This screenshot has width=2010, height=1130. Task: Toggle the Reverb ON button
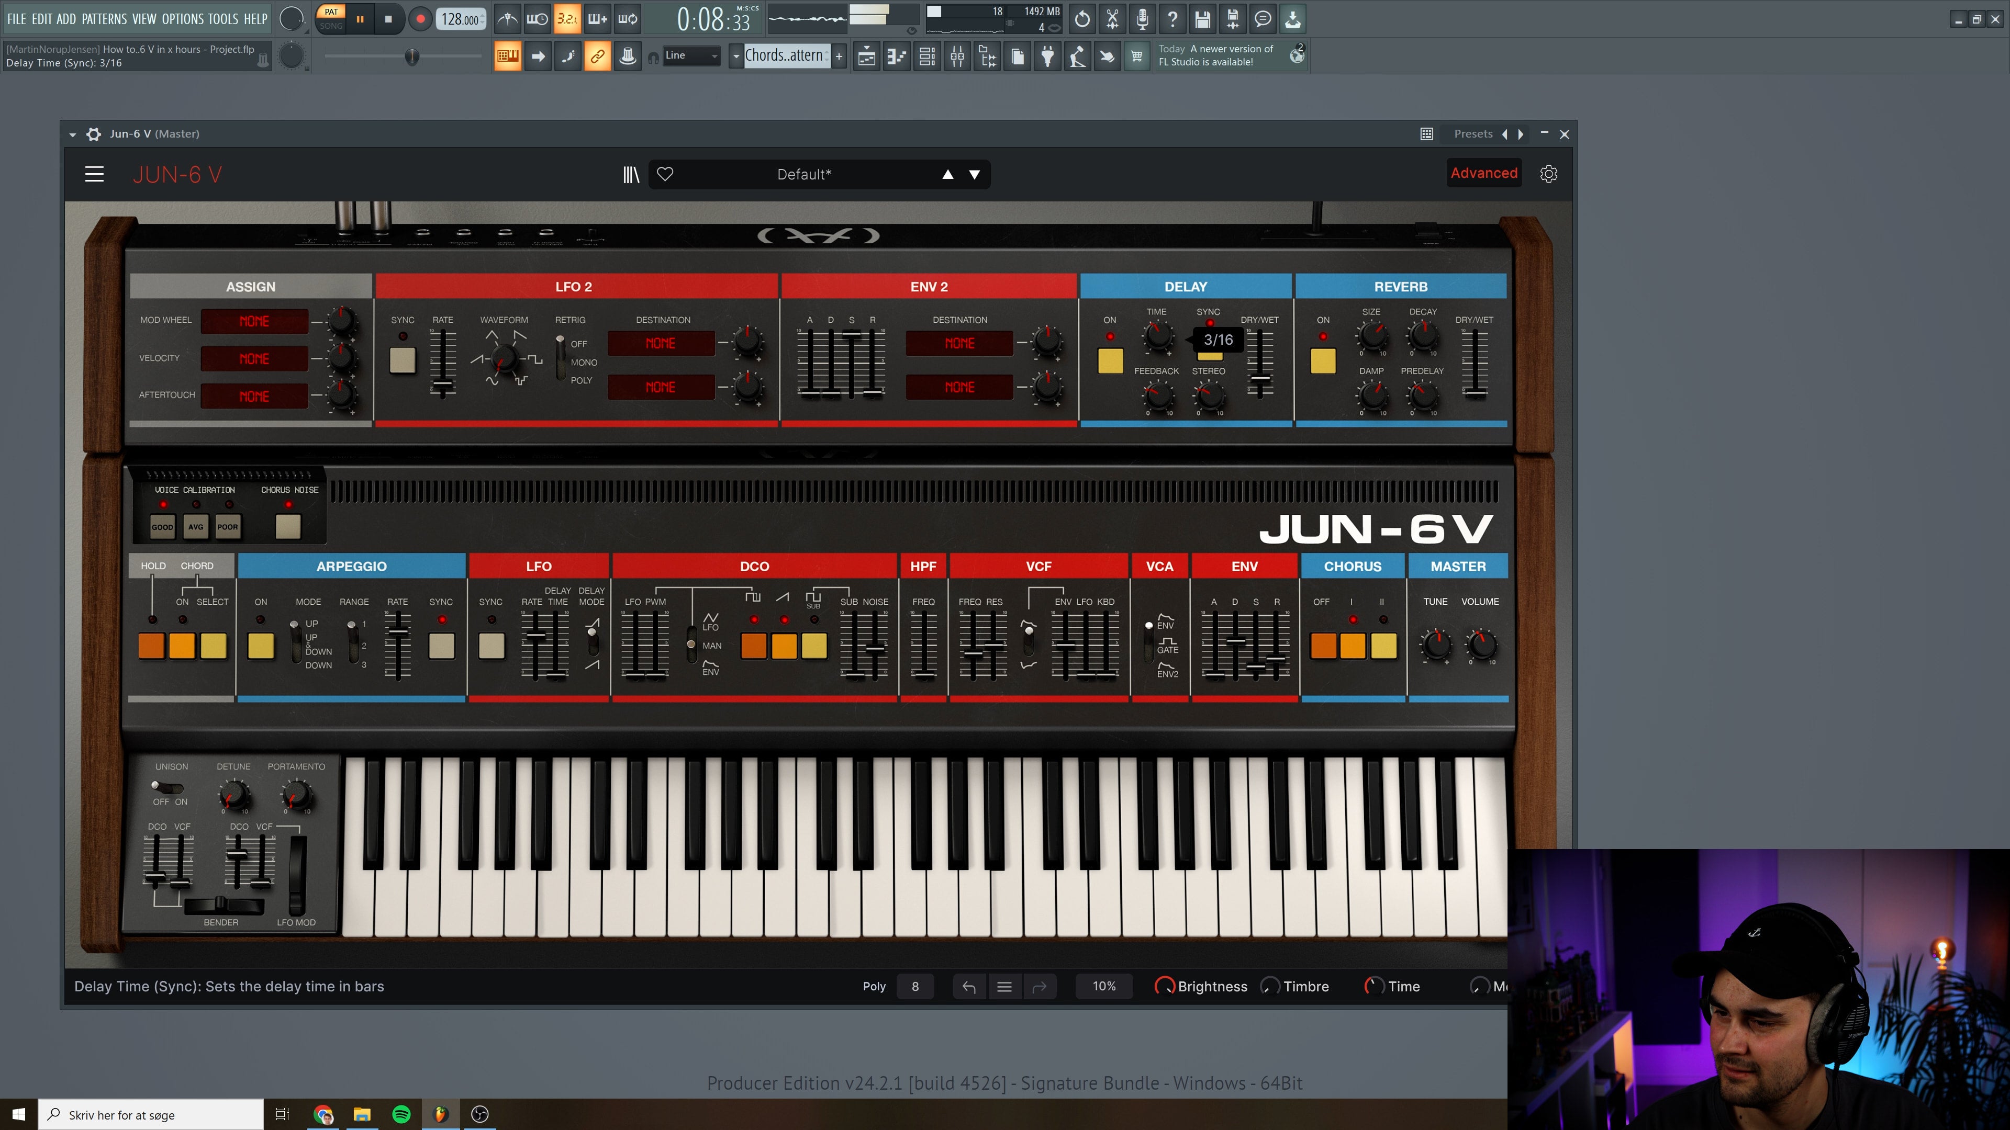coord(1323,360)
